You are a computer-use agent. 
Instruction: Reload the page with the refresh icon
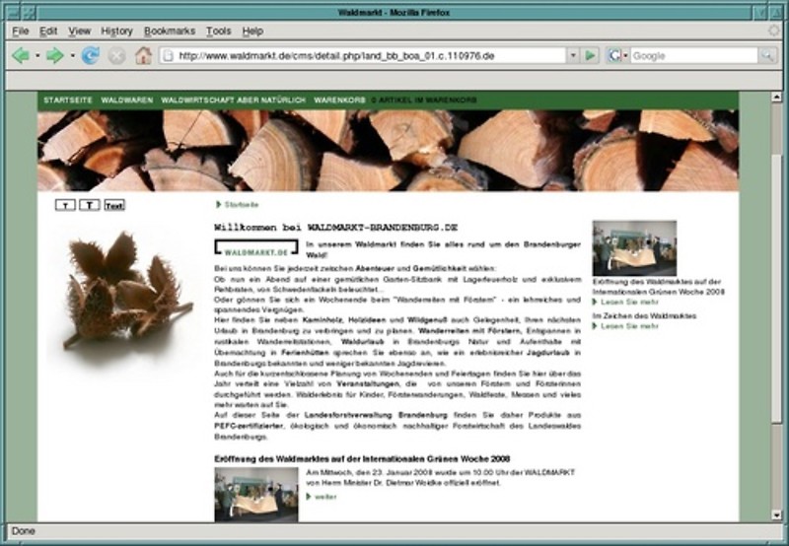[91, 55]
